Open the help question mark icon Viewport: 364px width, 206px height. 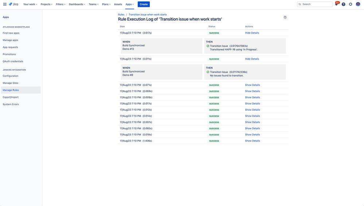343,4
